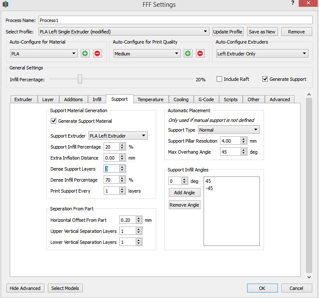Click red minus icon beside Medium quality
319x298 pixels.
[200, 54]
